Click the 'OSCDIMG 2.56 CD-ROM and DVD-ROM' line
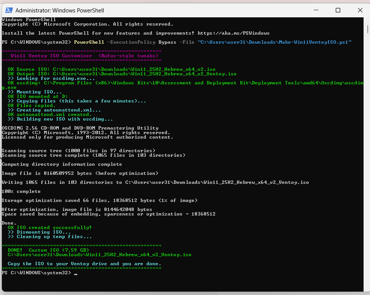 (x=80, y=128)
